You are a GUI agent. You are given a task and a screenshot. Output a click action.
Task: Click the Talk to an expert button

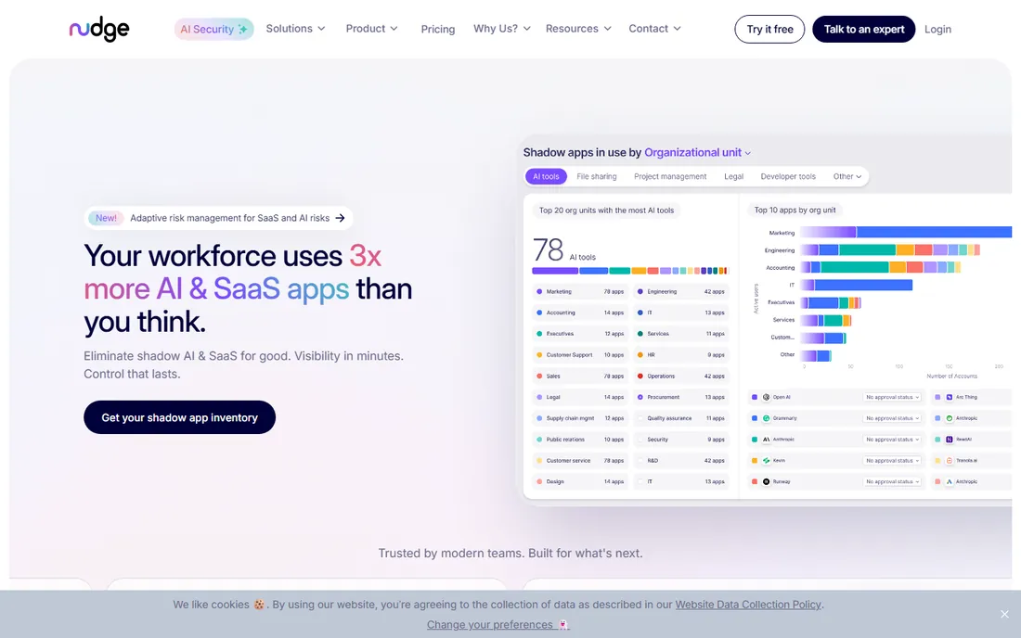click(863, 30)
